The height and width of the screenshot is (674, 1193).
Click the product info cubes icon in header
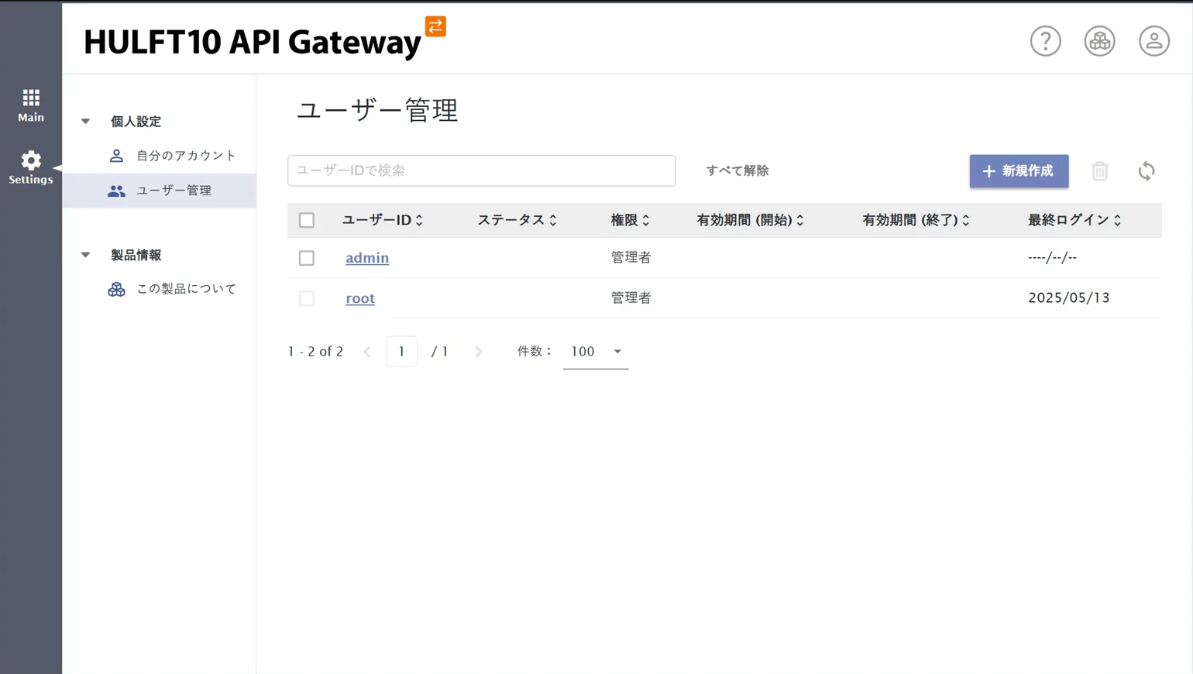pos(1099,41)
